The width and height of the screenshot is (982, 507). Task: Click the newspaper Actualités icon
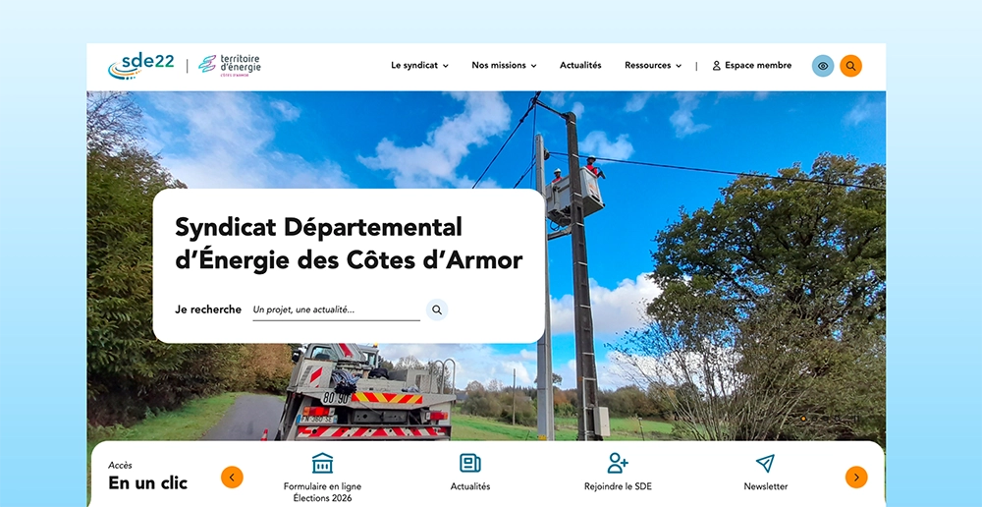tap(469, 463)
